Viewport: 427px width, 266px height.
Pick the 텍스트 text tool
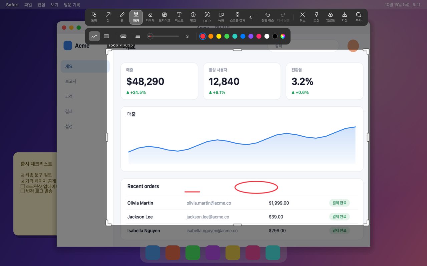point(179,17)
